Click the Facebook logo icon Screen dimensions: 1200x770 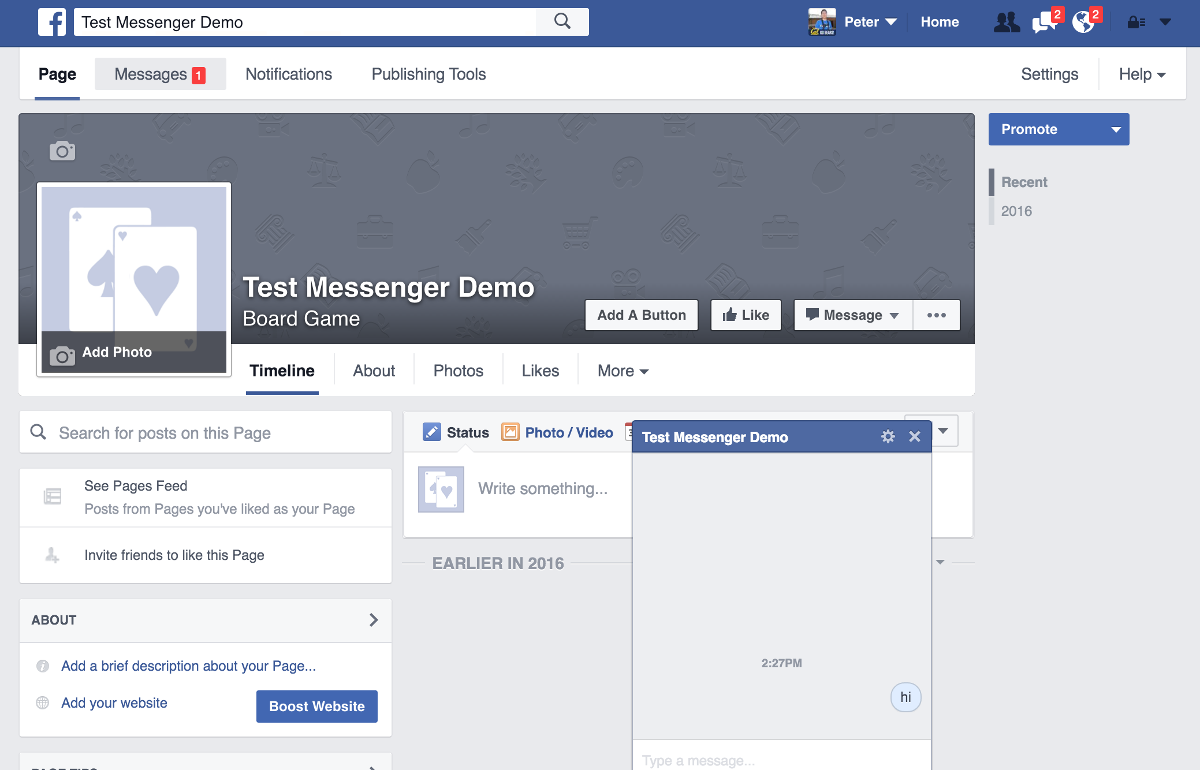[52, 22]
